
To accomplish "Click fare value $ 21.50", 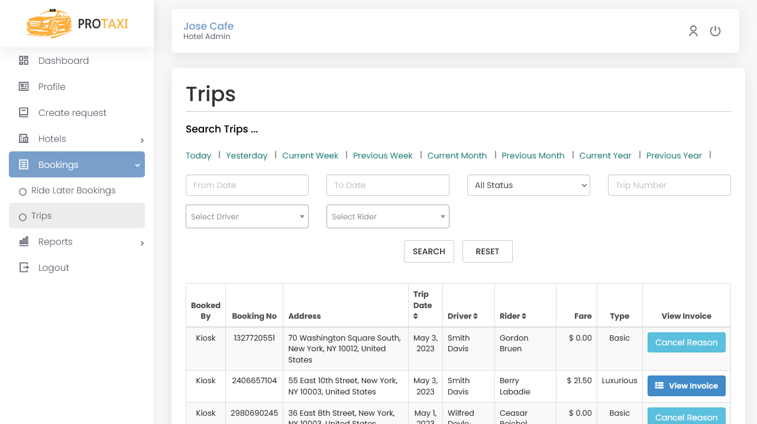I will [580, 380].
